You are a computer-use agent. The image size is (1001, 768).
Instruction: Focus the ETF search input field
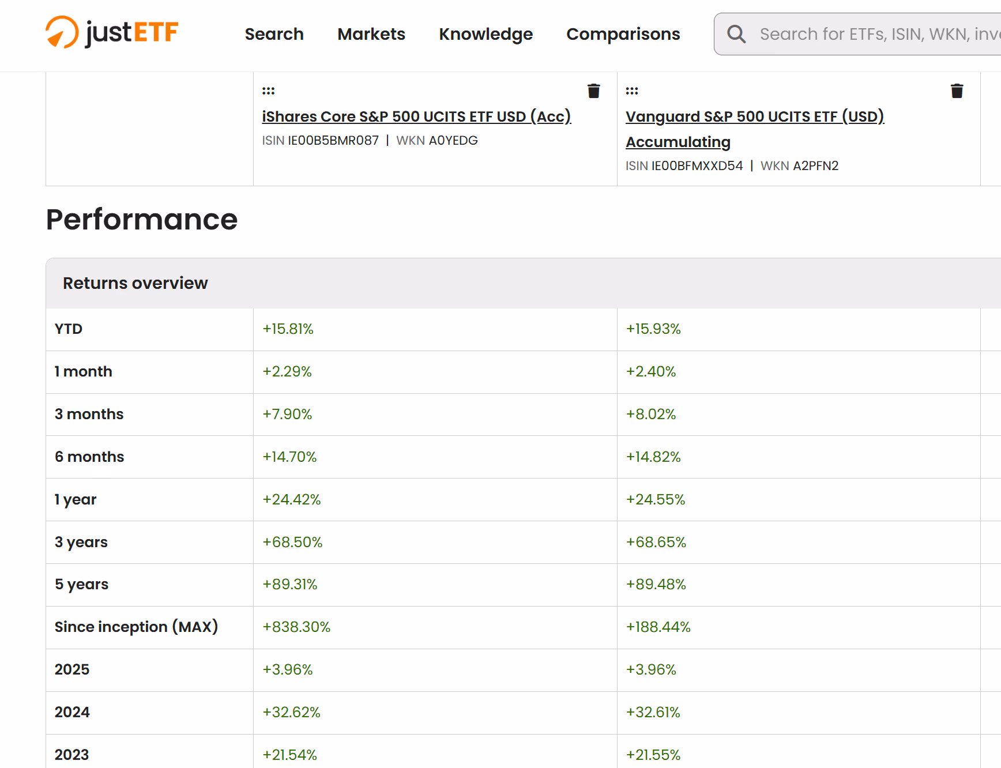tap(857, 34)
